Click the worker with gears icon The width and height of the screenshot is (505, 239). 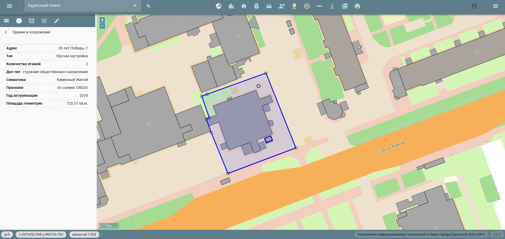282,6
